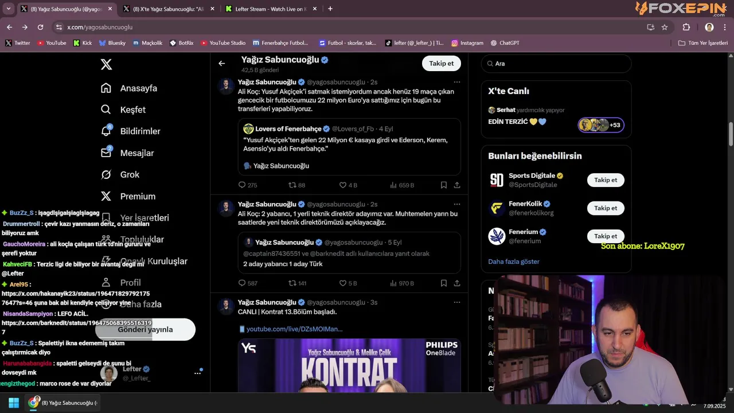Share the Yusuf Akçiçek tweet

pyautogui.click(x=457, y=185)
